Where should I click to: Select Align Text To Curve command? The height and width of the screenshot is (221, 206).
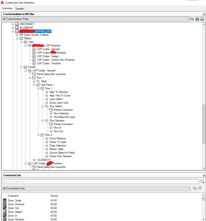(x=60, y=96)
